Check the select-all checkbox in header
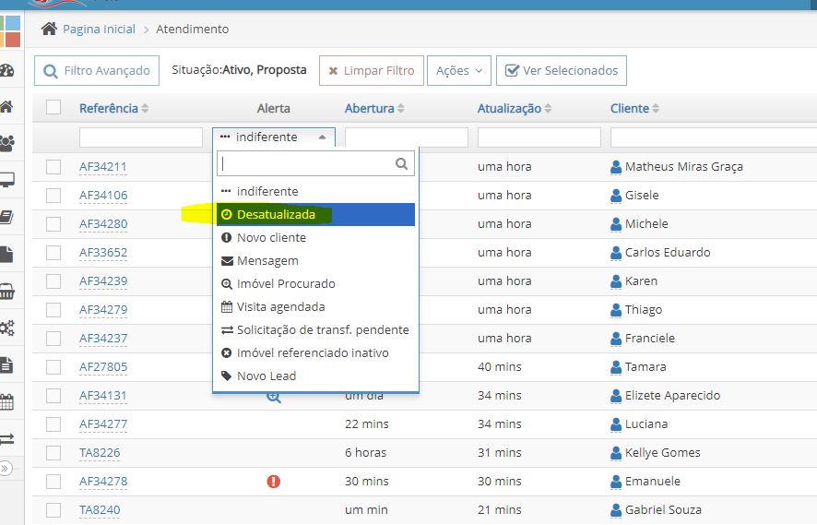Image resolution: width=817 pixels, height=525 pixels. coord(53,107)
